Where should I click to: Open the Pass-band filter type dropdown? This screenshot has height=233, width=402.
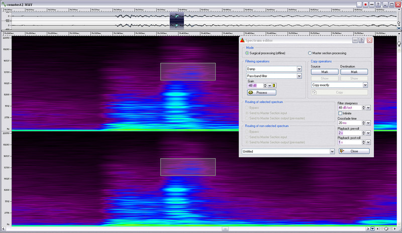click(x=274, y=76)
